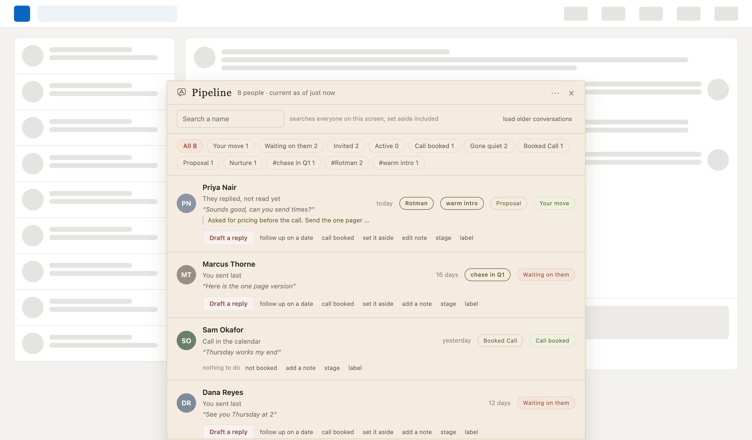
Task: Follow up on a date for Marcus Thorne
Action: 286,304
